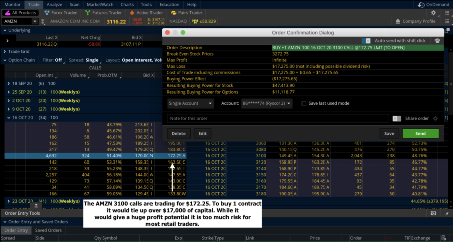
Task: Collapse the Underlying section
Action: (5, 30)
